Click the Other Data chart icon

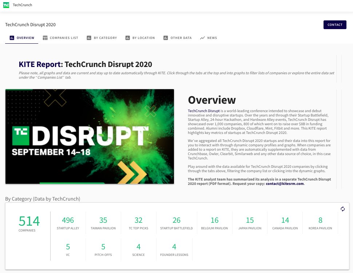(x=166, y=38)
